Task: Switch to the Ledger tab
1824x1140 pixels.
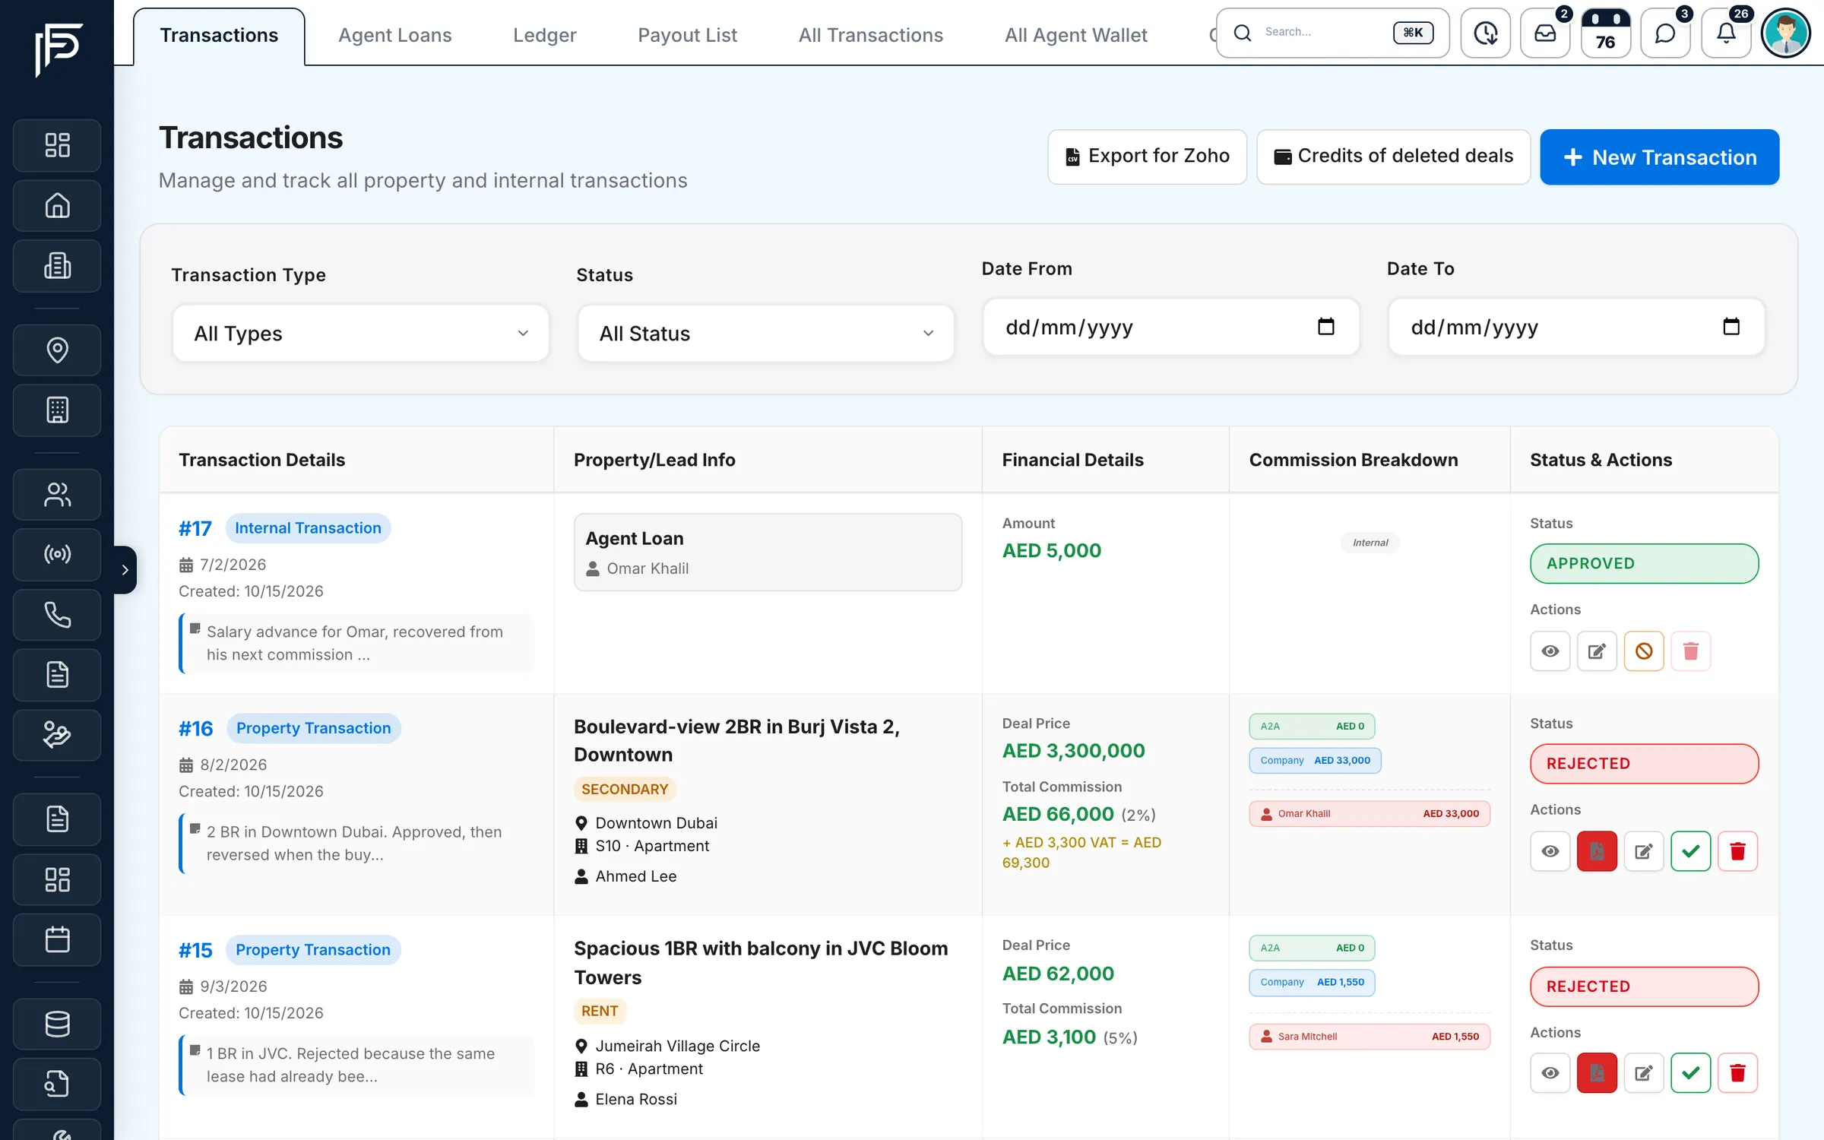Action: (544, 35)
